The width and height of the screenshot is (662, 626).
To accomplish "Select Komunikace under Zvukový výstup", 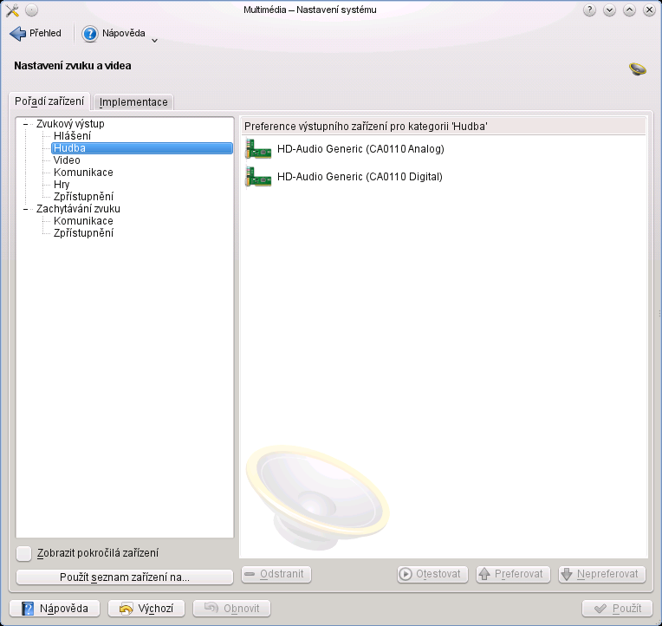I will pos(83,173).
